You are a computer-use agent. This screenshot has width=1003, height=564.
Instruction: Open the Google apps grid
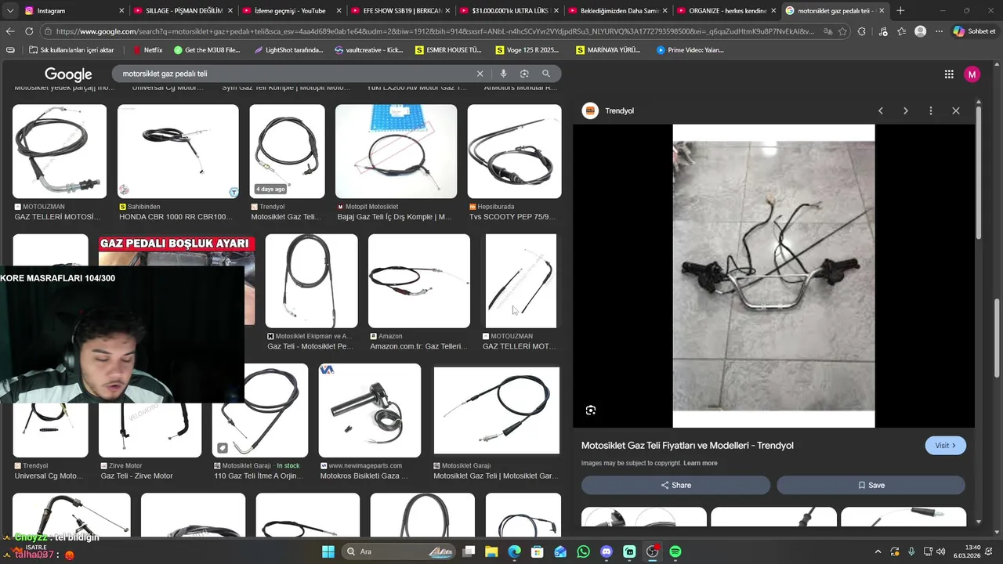(x=949, y=74)
